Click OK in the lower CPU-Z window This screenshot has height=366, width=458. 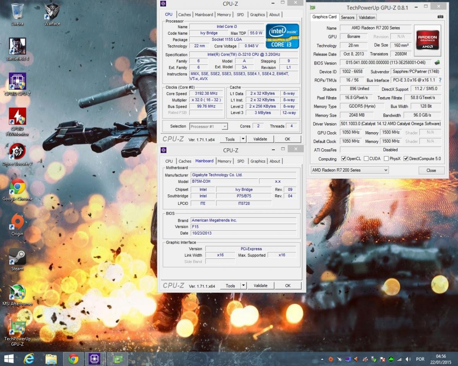[x=288, y=286]
